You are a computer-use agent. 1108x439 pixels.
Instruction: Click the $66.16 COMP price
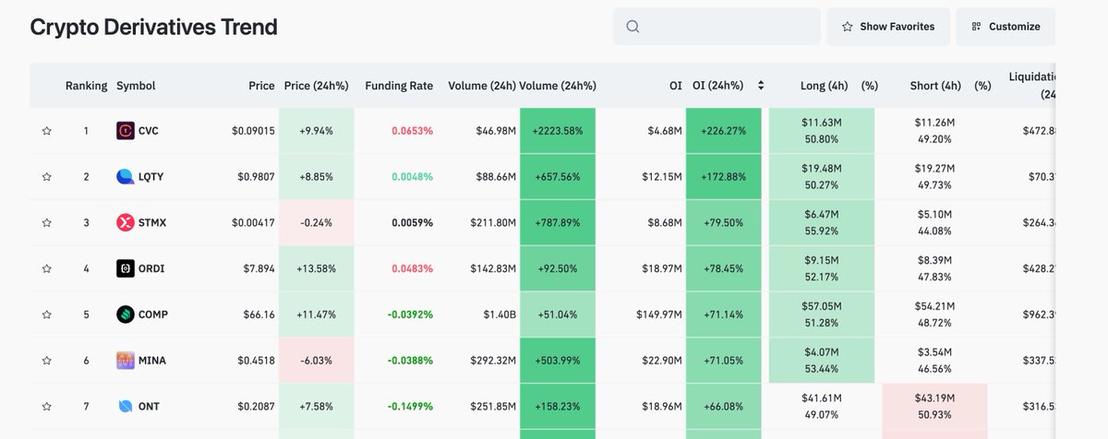pyautogui.click(x=259, y=314)
